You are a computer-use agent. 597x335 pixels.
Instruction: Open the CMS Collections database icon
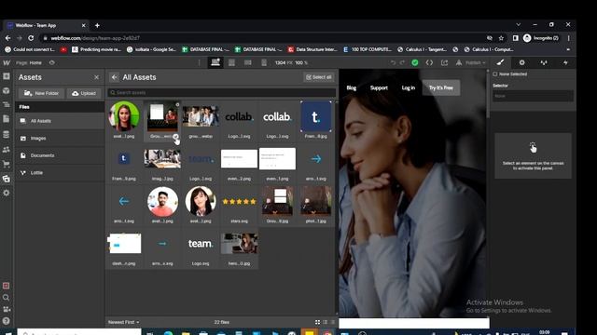click(x=7, y=134)
